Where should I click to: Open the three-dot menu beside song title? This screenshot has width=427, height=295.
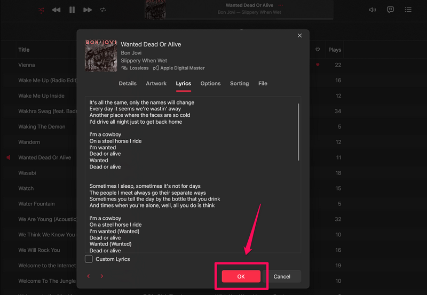point(281,5)
